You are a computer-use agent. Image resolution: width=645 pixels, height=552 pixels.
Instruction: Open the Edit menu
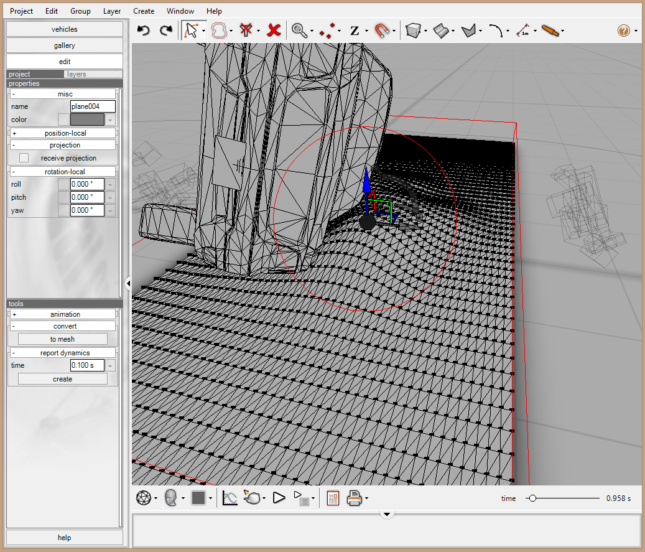(52, 11)
